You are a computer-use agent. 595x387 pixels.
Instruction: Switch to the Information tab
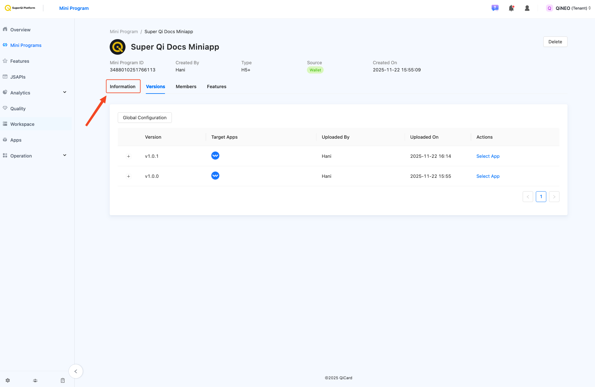tap(123, 87)
